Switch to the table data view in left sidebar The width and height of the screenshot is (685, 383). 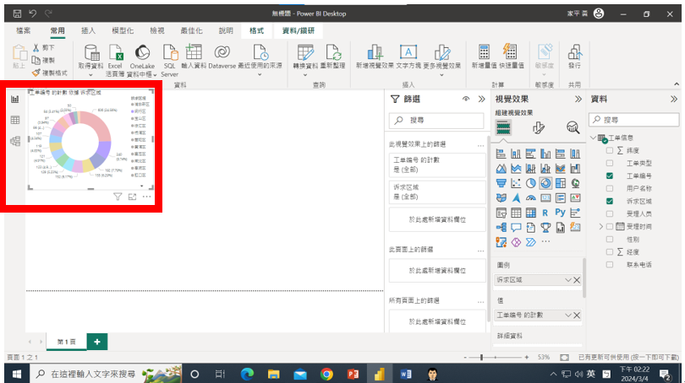pyautogui.click(x=14, y=121)
